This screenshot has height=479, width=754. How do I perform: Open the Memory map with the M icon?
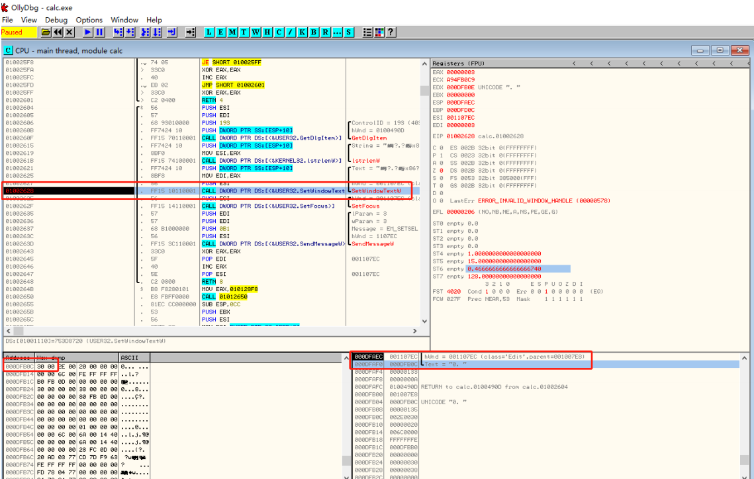coord(232,32)
